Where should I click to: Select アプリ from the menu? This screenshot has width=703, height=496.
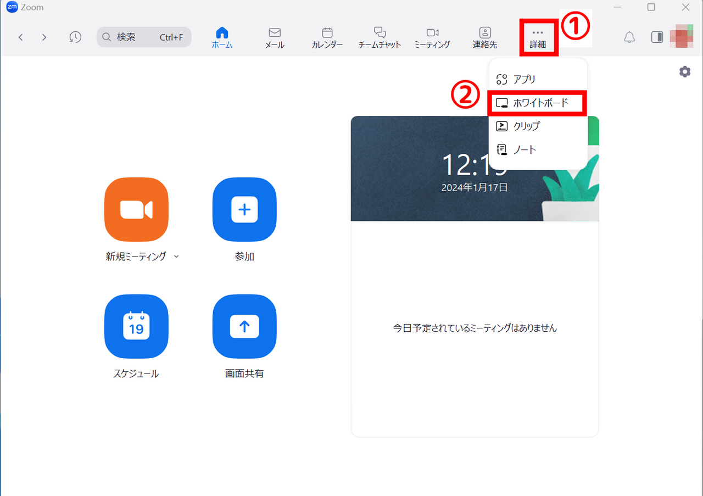click(x=538, y=79)
